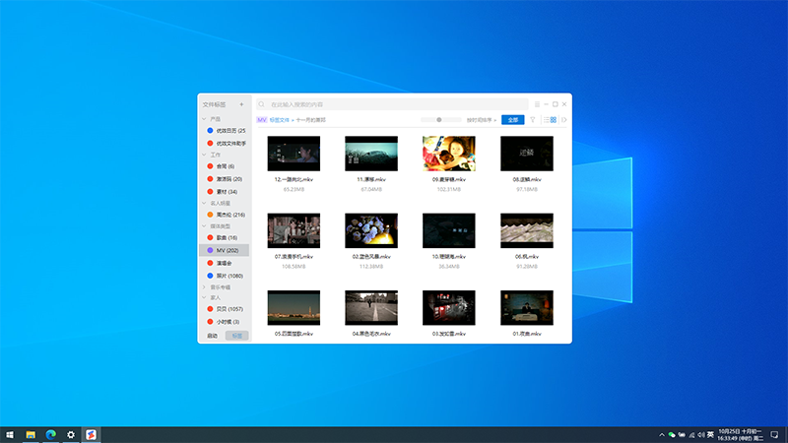Open the taskbar date and clock
788x443 pixels.
click(741, 435)
